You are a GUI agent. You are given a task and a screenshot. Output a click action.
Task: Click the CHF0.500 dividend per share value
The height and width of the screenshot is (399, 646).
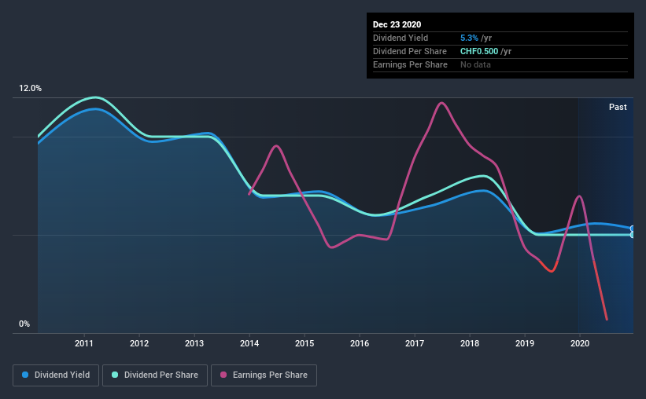[x=479, y=51]
